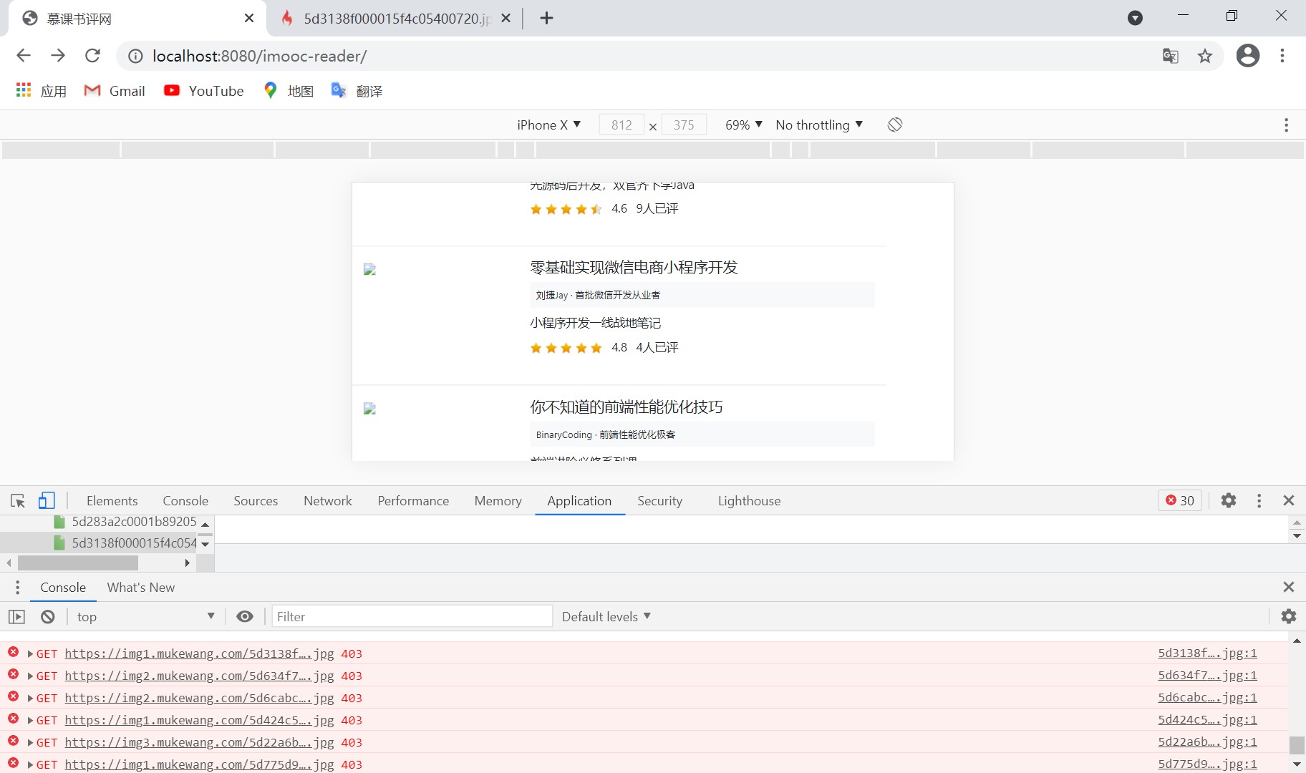Open the Chrome profile avatar
Viewport: 1306px width, 773px height.
click(x=1248, y=56)
